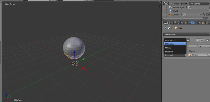Open the Object Data triangle tab icon

coord(196,23)
